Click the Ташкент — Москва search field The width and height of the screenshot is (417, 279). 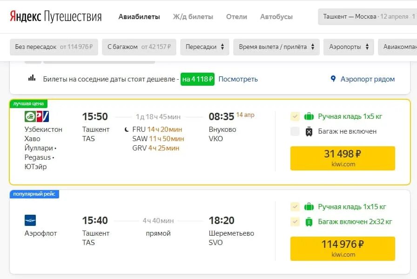[368, 16]
